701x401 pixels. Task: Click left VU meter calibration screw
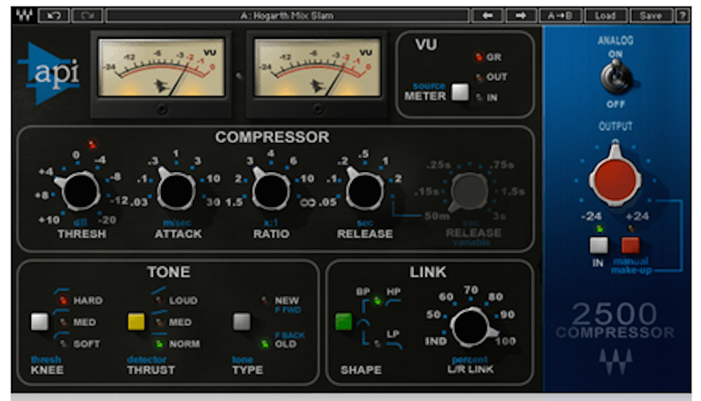click(162, 109)
